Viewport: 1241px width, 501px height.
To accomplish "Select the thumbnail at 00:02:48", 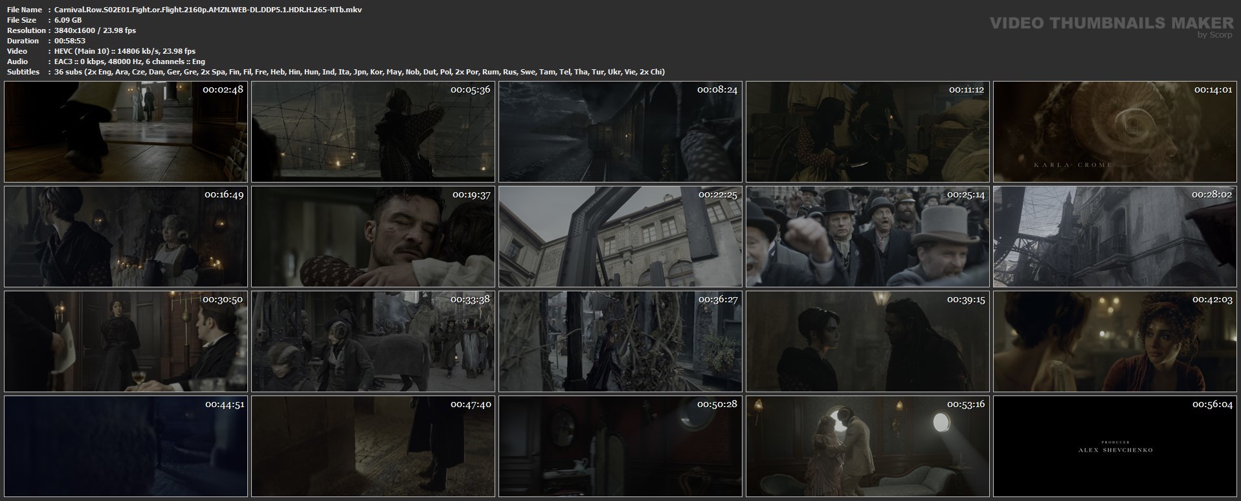I will pyautogui.click(x=126, y=131).
